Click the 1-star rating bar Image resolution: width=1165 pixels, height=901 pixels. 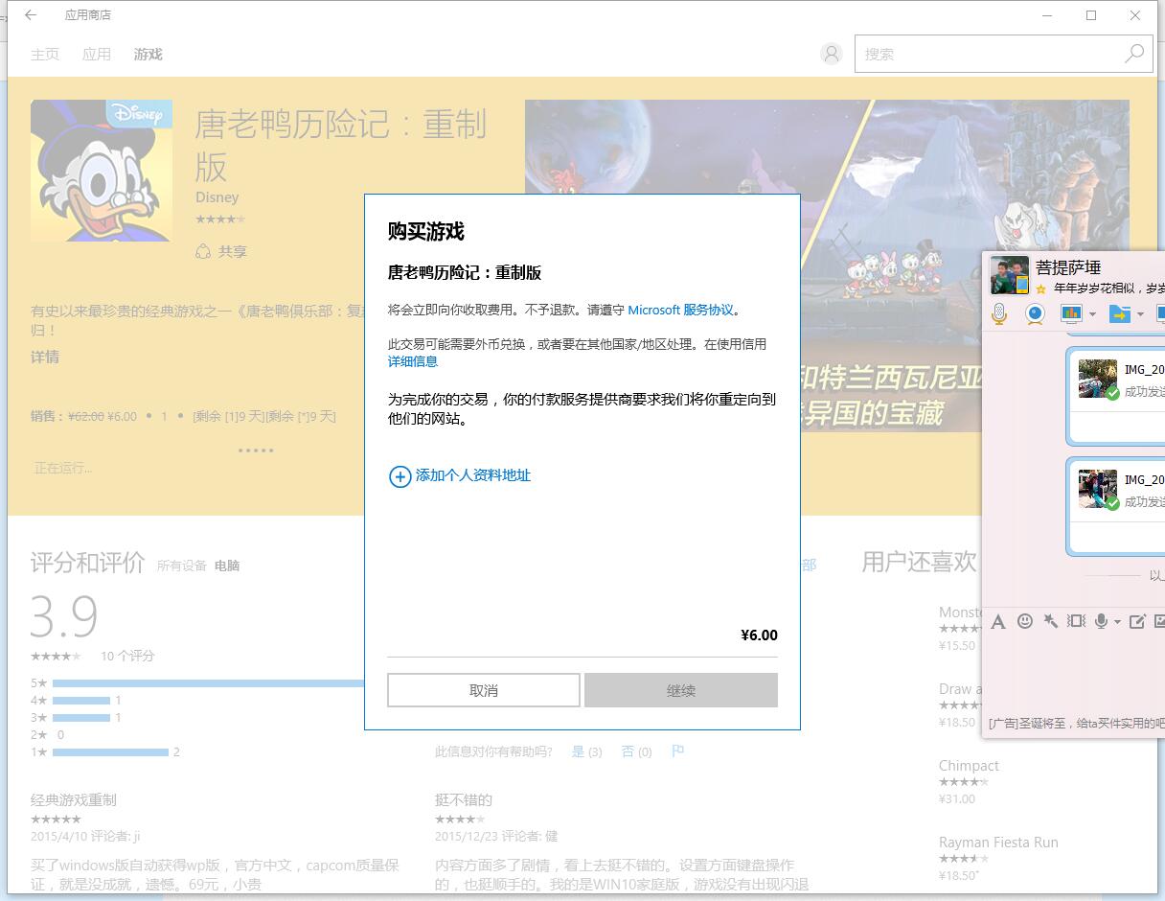[110, 752]
